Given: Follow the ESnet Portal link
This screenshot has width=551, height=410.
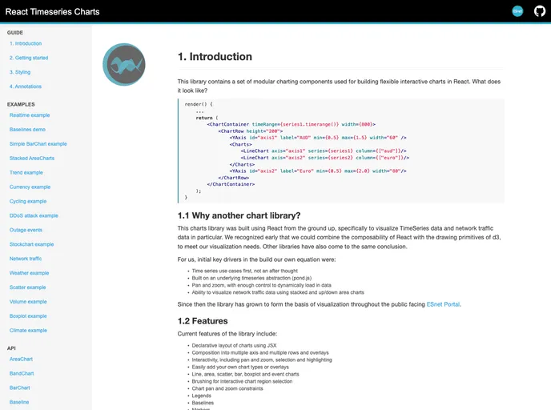Looking at the screenshot, I should point(443,304).
